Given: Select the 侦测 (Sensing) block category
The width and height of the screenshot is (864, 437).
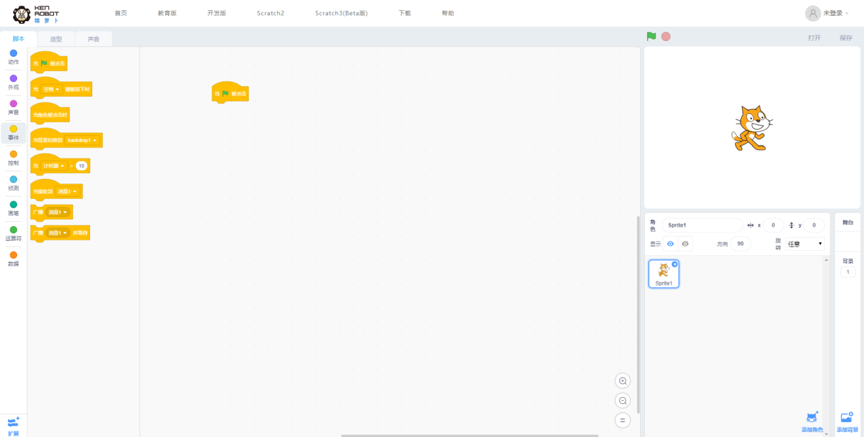Looking at the screenshot, I should click(14, 183).
